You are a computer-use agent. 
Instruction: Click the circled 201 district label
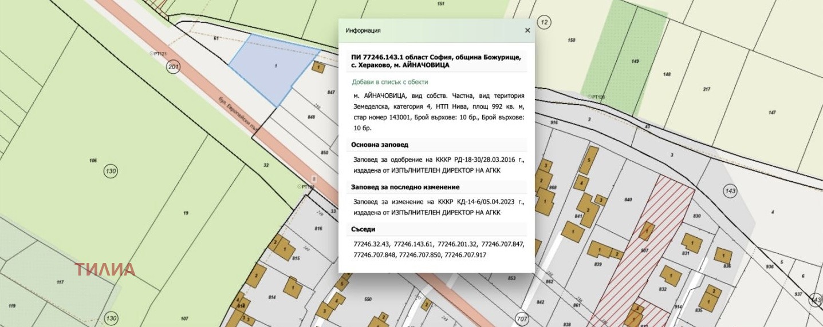pyautogui.click(x=173, y=67)
